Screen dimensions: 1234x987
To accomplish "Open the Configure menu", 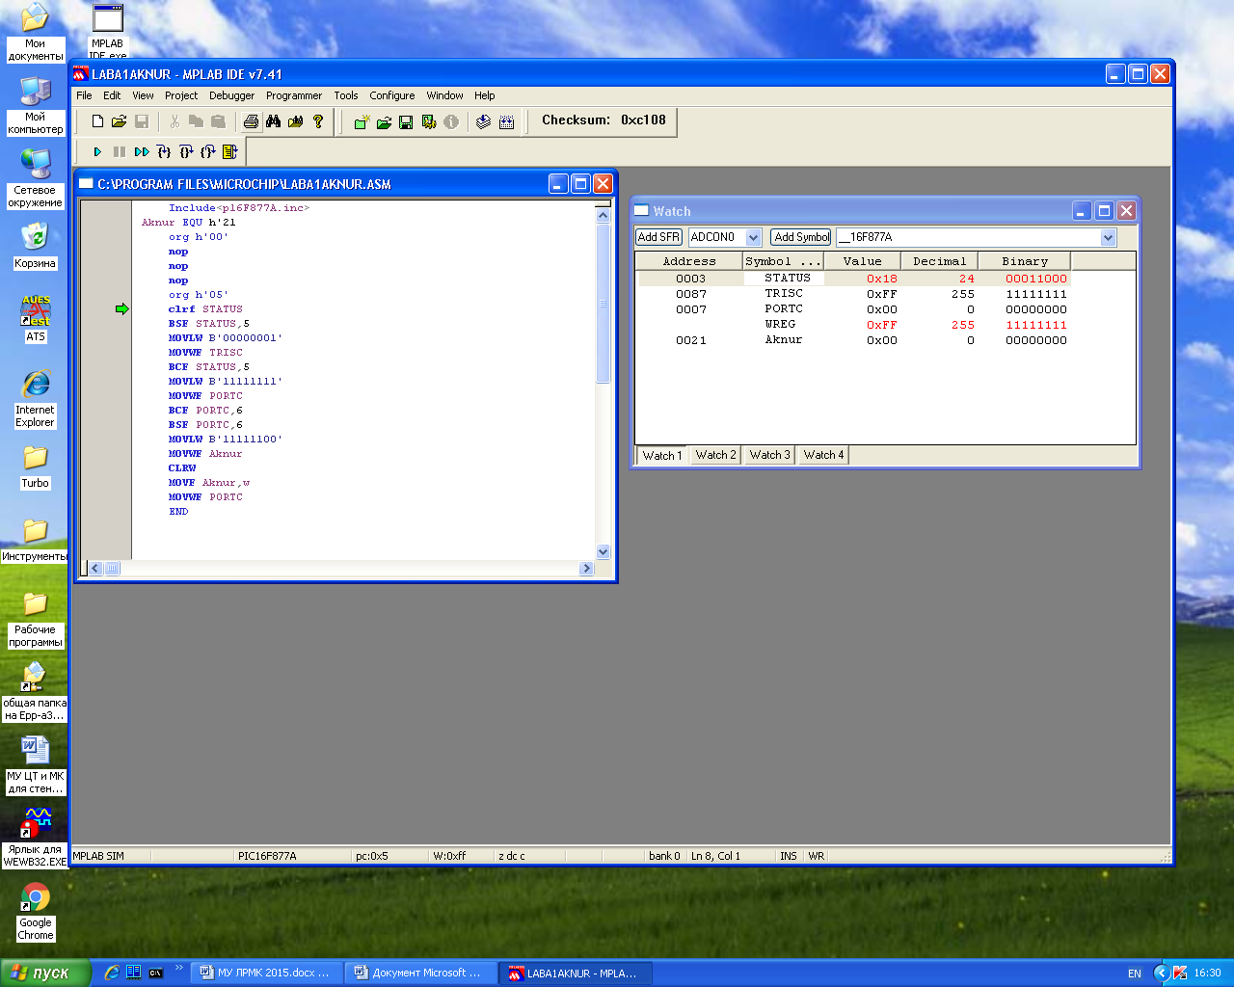I will point(392,95).
